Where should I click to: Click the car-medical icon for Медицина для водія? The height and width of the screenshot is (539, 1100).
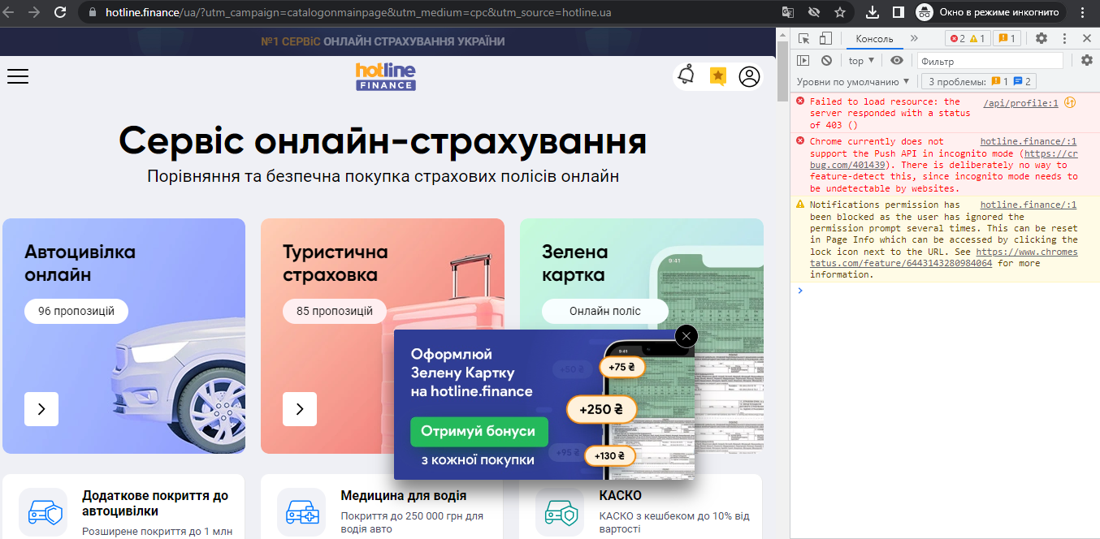pos(301,511)
